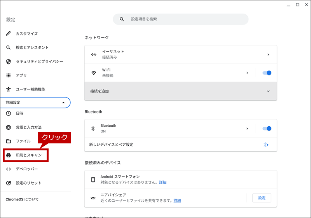Click the 設定 button for ニアバイシェア

(x=262, y=198)
